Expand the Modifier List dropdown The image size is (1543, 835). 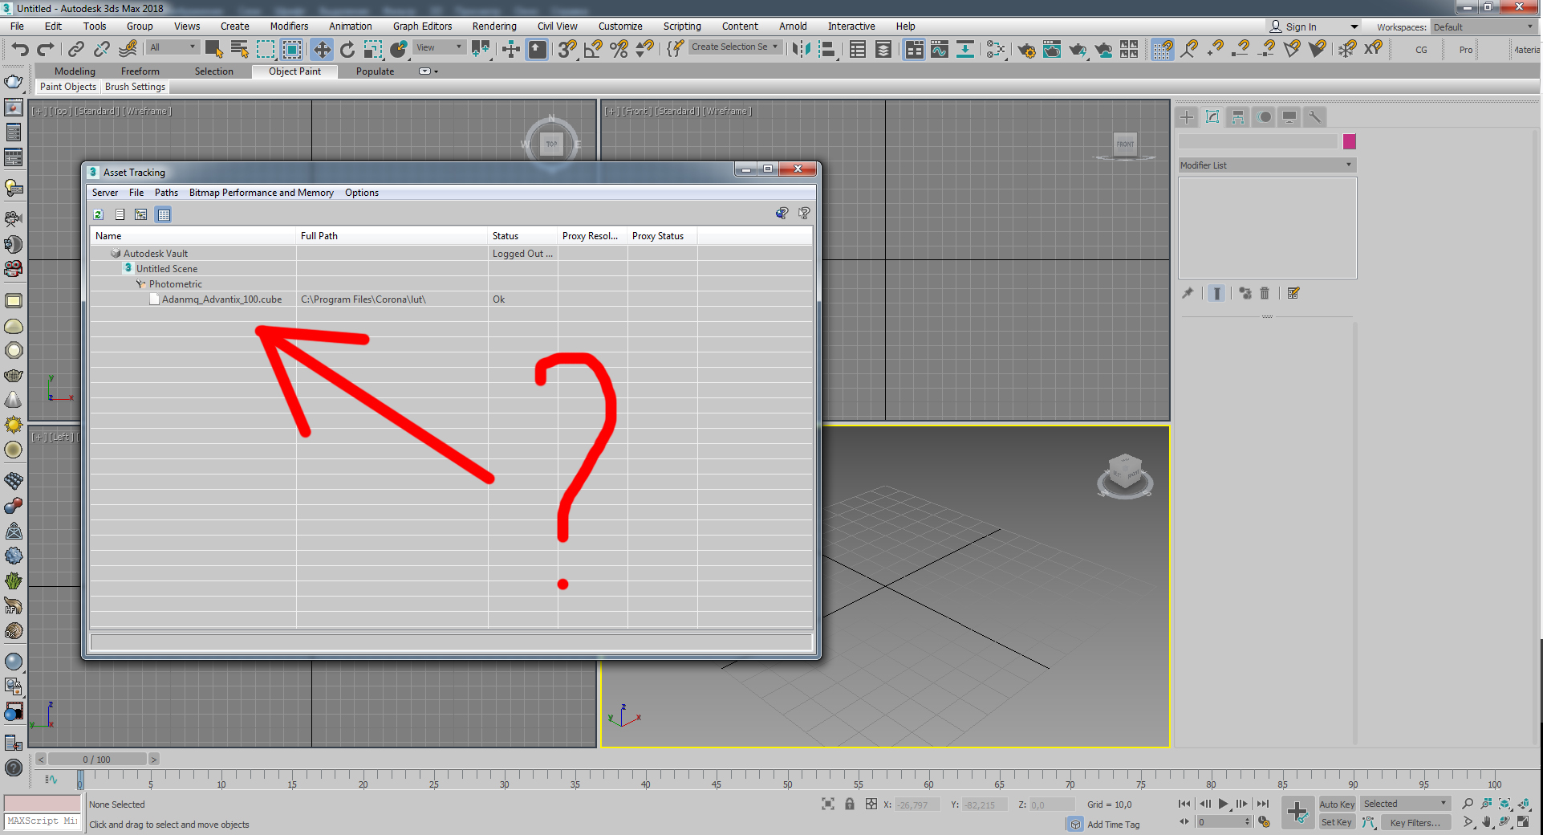[1267, 165]
